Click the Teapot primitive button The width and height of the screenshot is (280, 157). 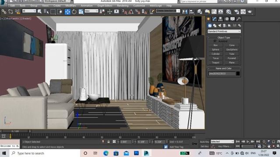[216, 63]
